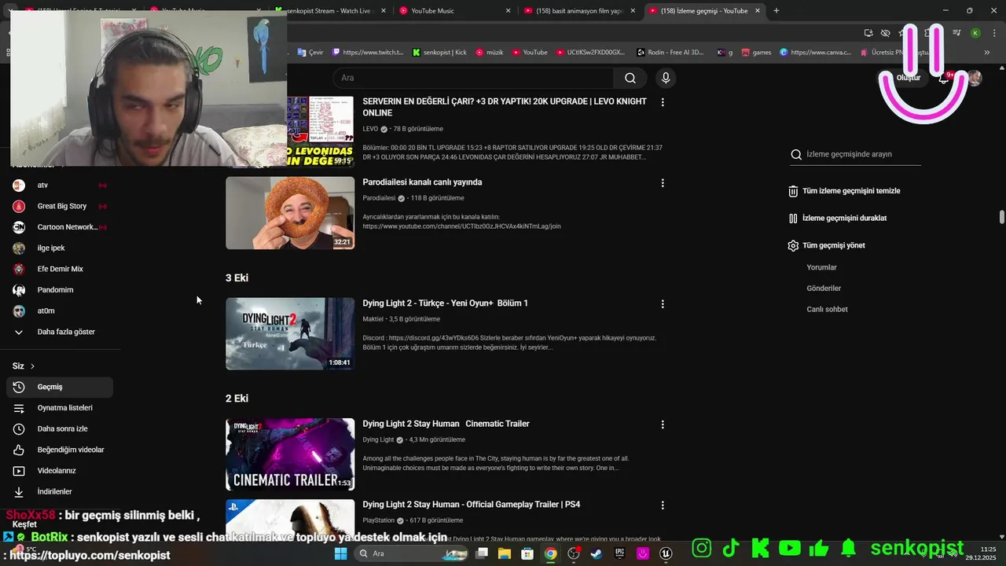
Task: Open the atv channel avatar
Action: pyautogui.click(x=19, y=186)
